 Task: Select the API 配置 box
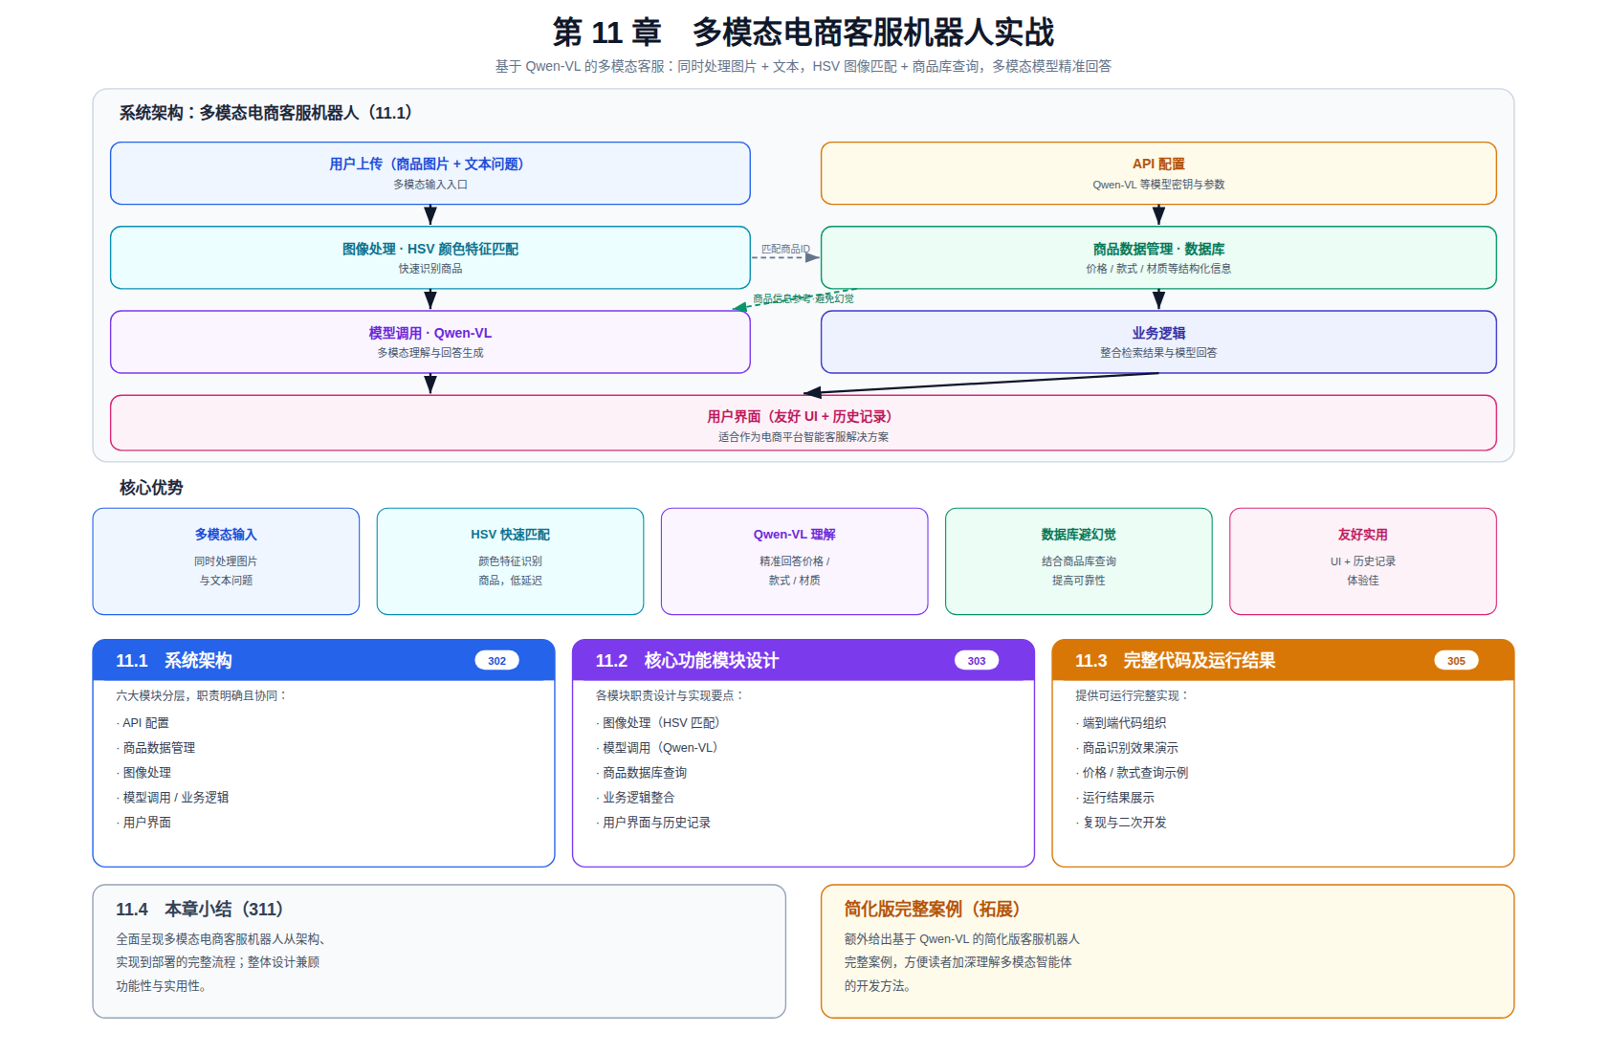click(x=1158, y=173)
